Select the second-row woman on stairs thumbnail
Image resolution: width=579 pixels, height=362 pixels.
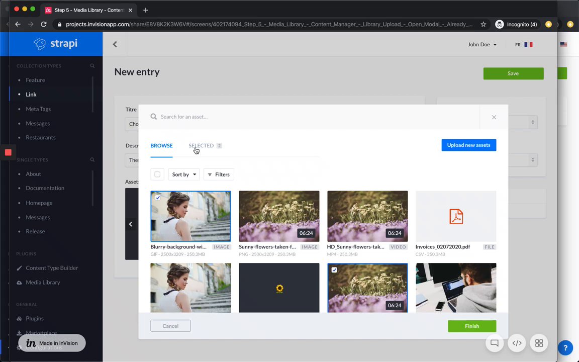click(190, 288)
